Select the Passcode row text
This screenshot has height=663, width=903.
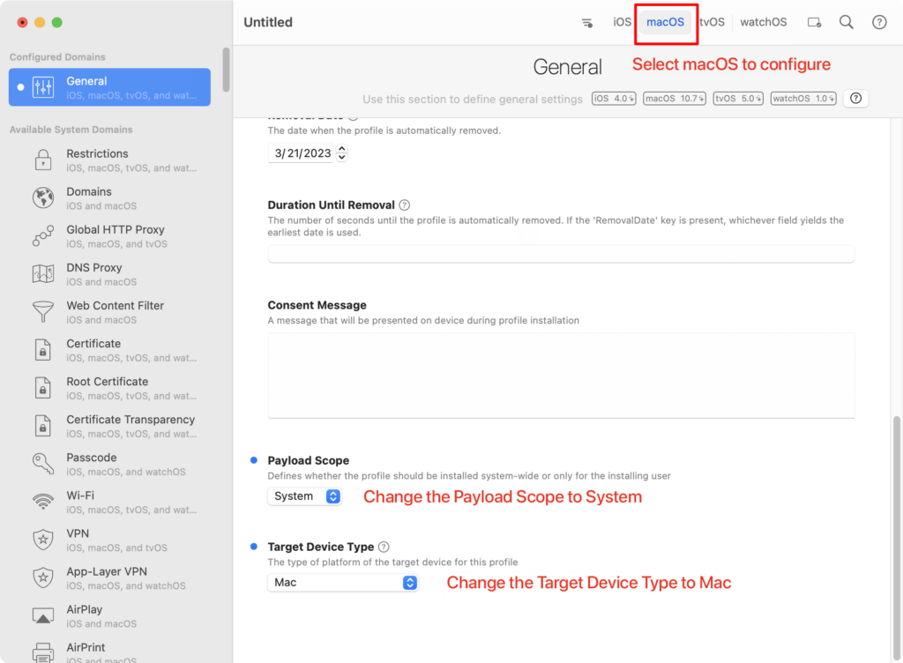click(x=126, y=465)
